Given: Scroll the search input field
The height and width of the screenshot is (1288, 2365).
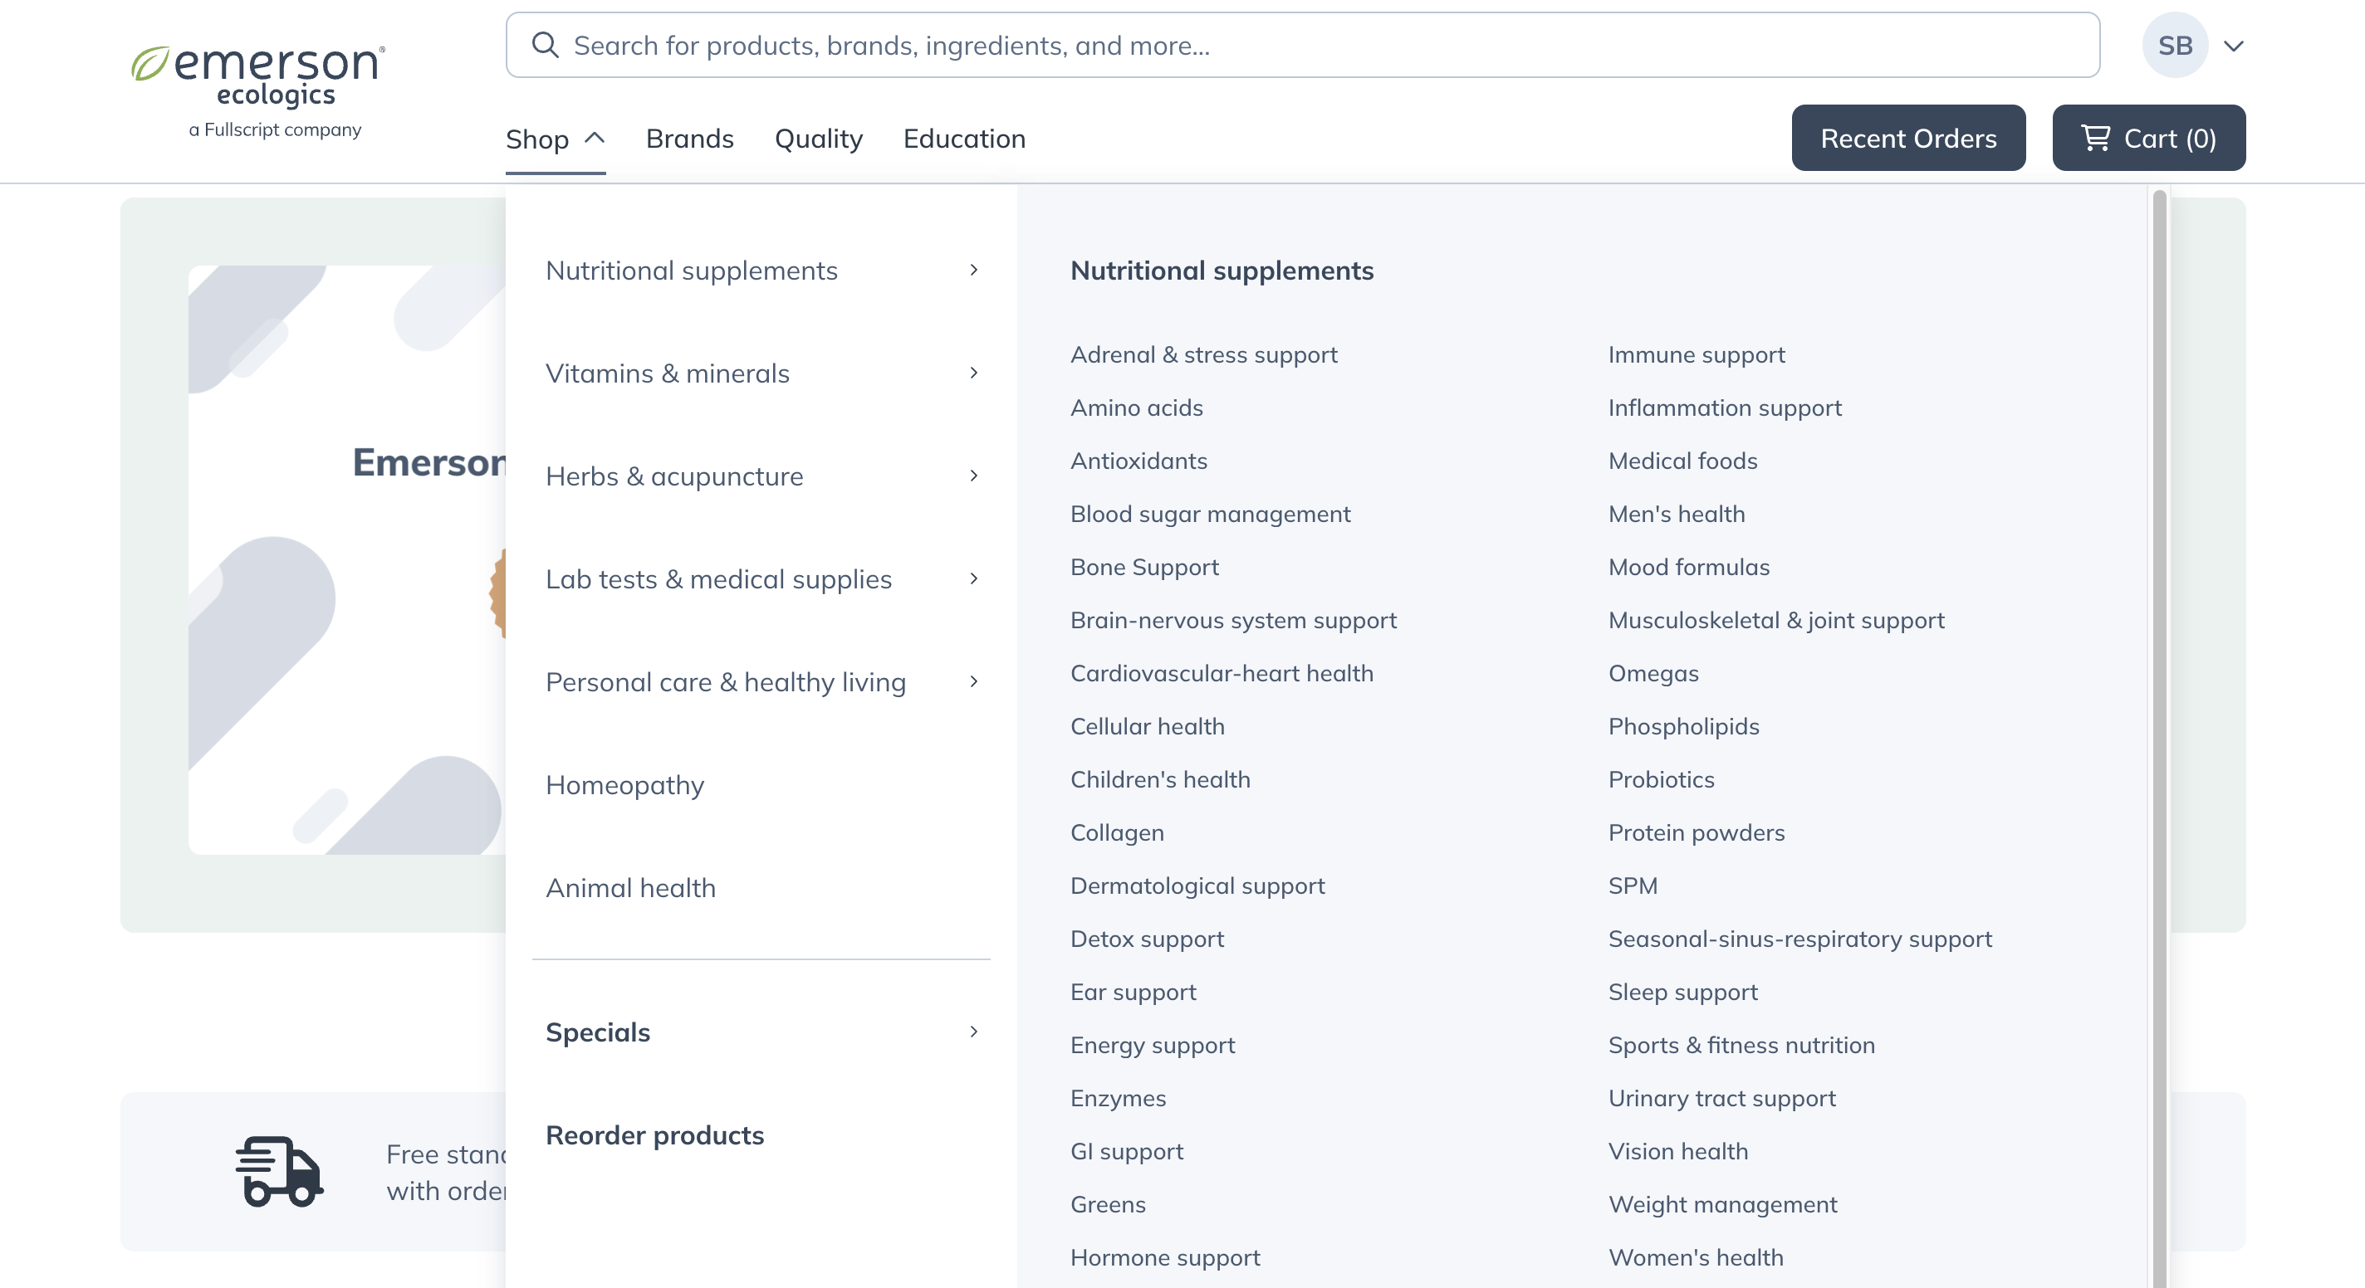Looking at the screenshot, I should 1303,45.
